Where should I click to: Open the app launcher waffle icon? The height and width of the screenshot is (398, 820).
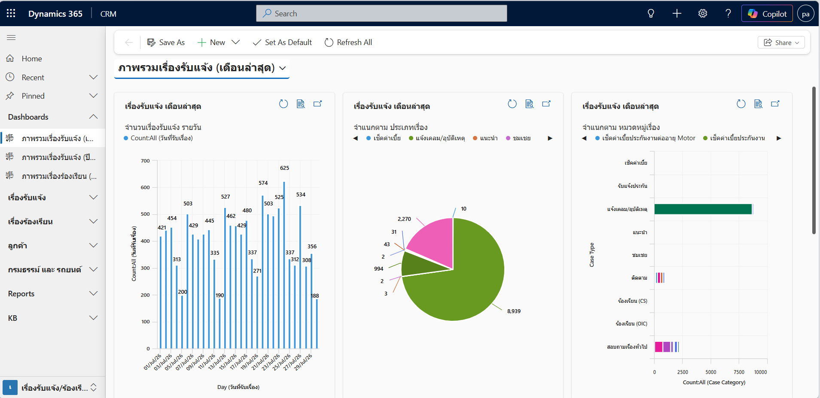pyautogui.click(x=11, y=13)
